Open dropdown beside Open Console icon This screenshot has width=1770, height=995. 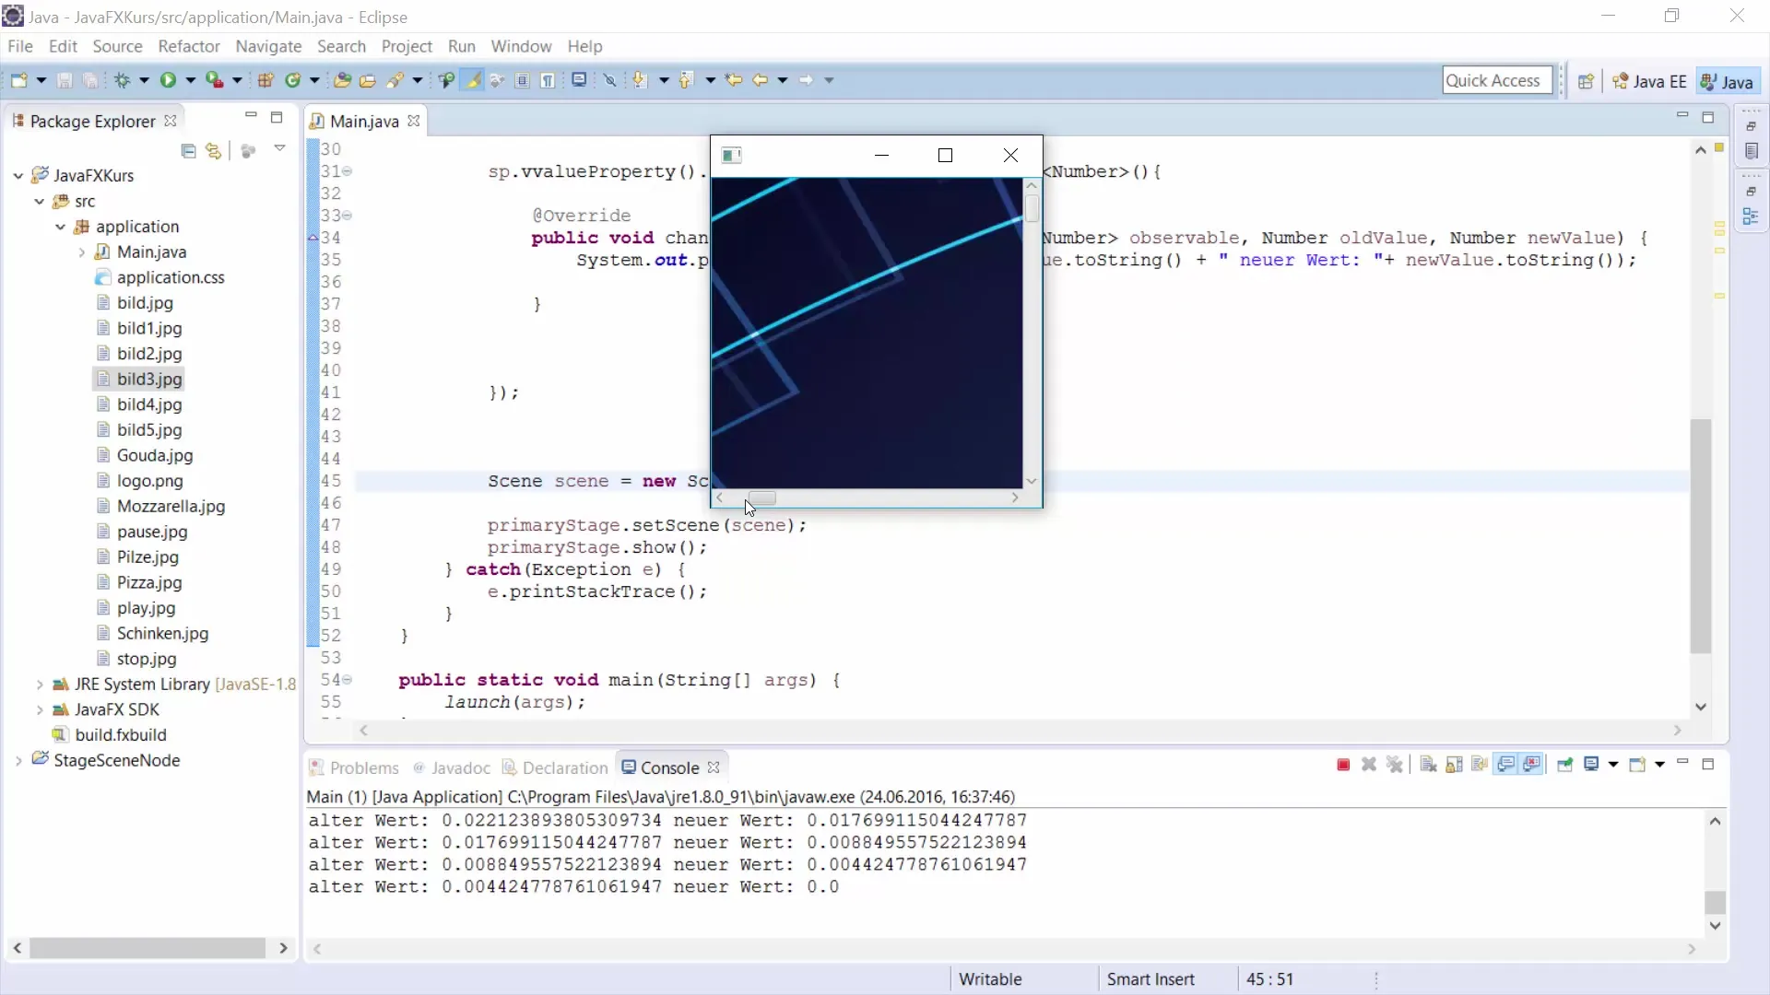click(1659, 765)
